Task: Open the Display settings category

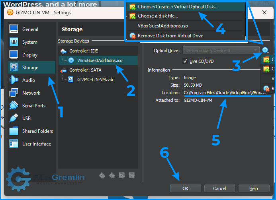Action: point(32,54)
